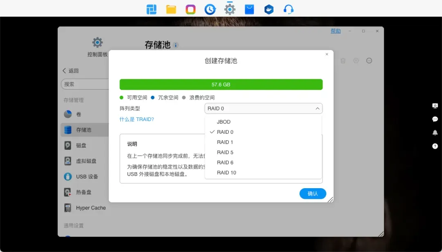Click the 搜索 search field

[x=84, y=84]
